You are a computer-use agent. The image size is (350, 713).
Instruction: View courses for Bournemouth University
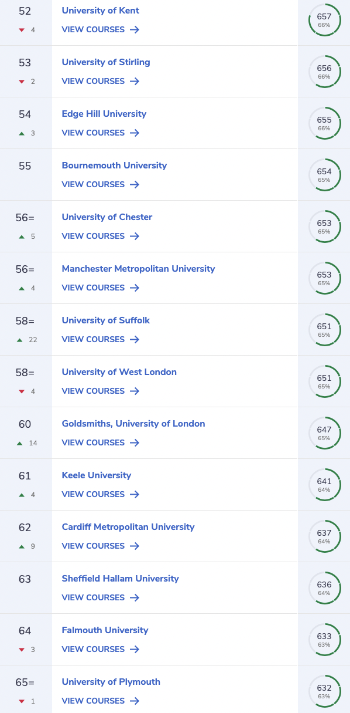pos(101,184)
